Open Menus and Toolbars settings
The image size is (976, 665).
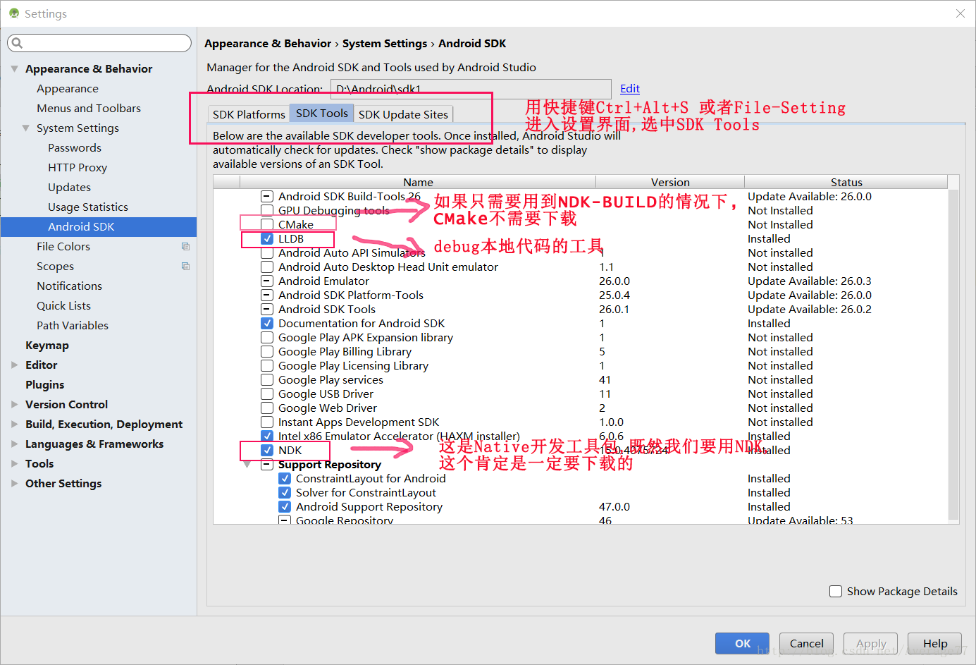(x=89, y=108)
